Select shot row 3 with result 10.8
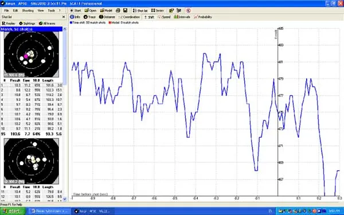344x215 pixels. 32,95
